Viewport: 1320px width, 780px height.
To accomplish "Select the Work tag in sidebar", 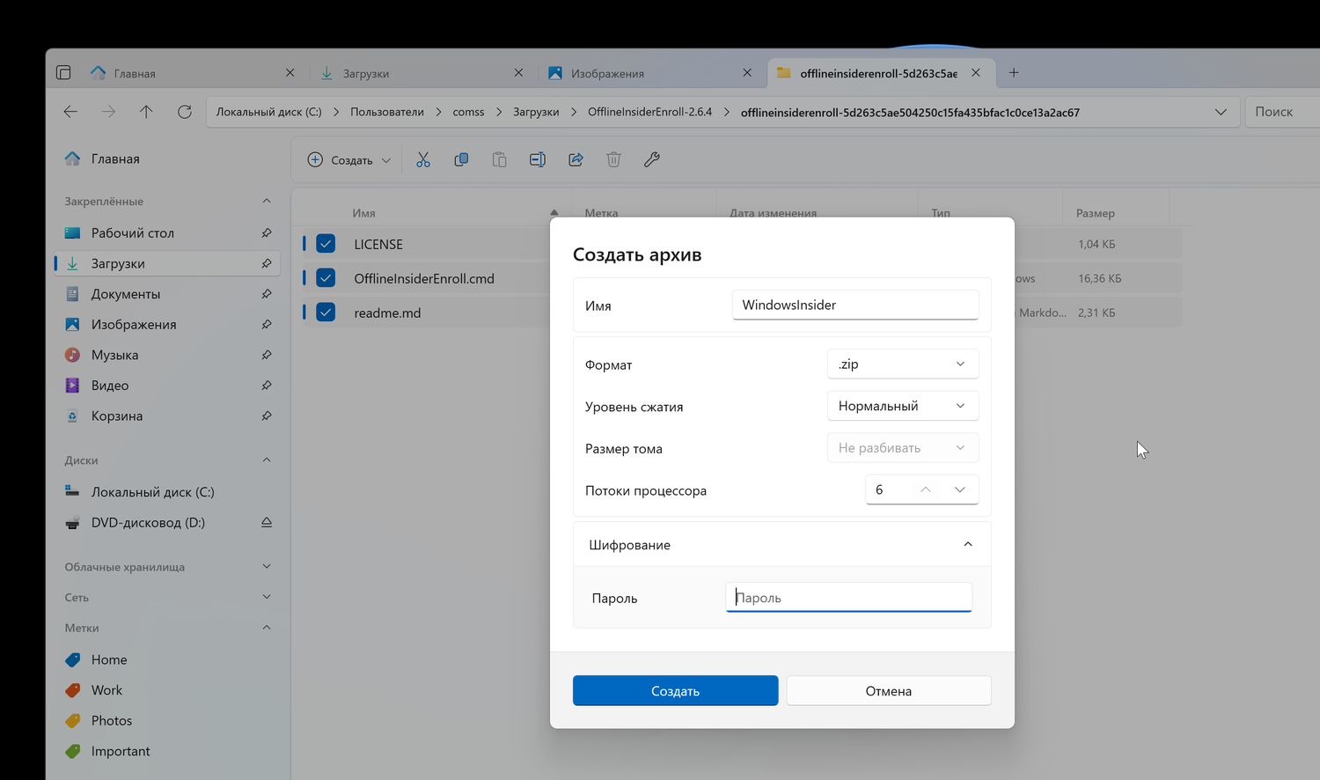I will coord(167,690).
